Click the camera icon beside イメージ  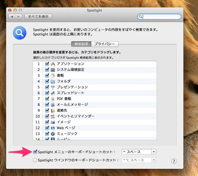click(x=53, y=122)
